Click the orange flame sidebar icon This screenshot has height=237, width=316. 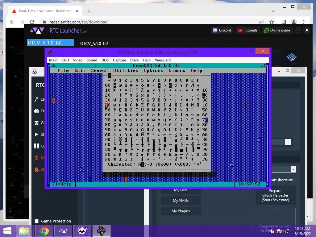[x=36, y=169]
